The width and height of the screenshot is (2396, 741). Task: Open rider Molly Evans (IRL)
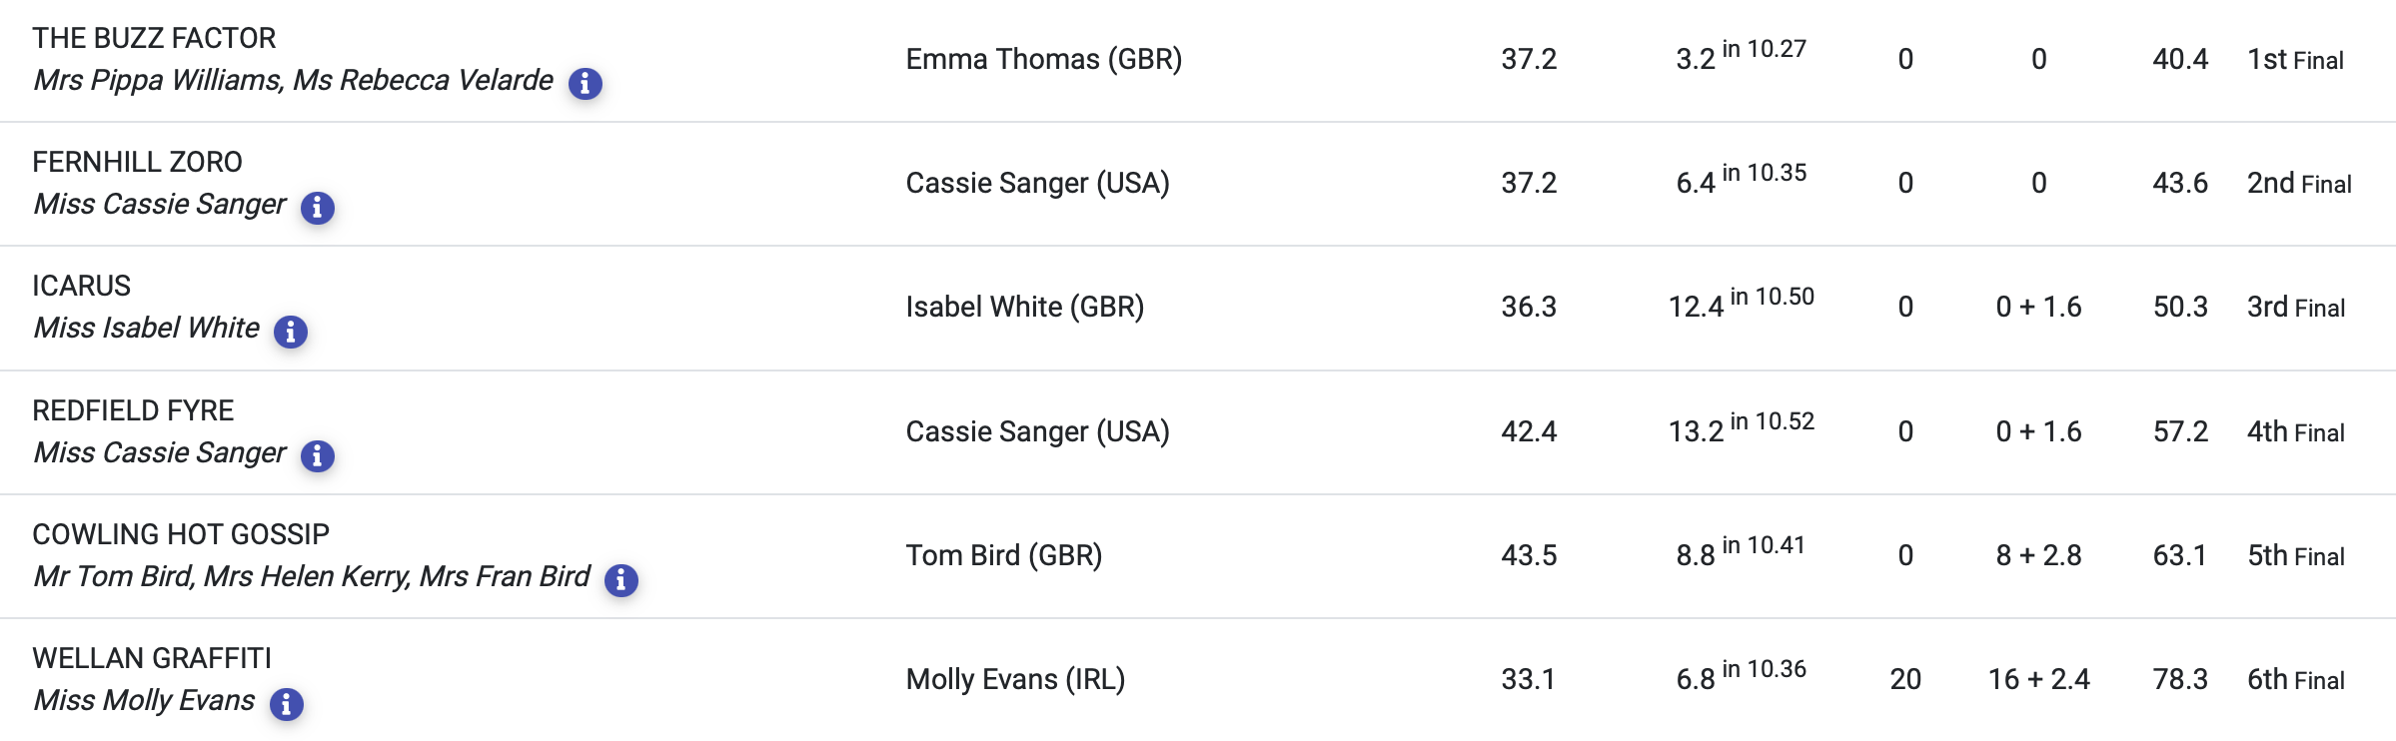click(1015, 679)
